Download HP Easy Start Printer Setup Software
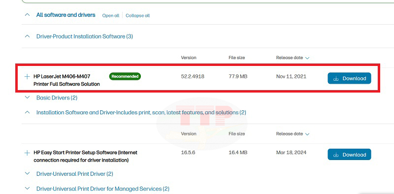 pyautogui.click(x=349, y=155)
